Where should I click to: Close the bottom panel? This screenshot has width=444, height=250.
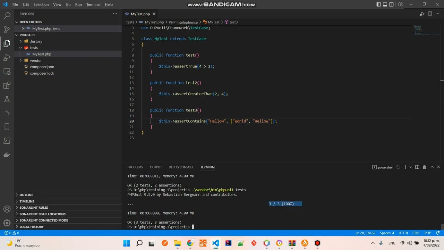(x=438, y=167)
